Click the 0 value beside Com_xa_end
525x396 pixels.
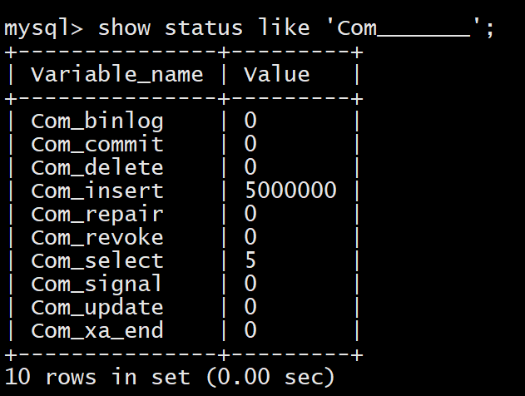pyautogui.click(x=250, y=330)
